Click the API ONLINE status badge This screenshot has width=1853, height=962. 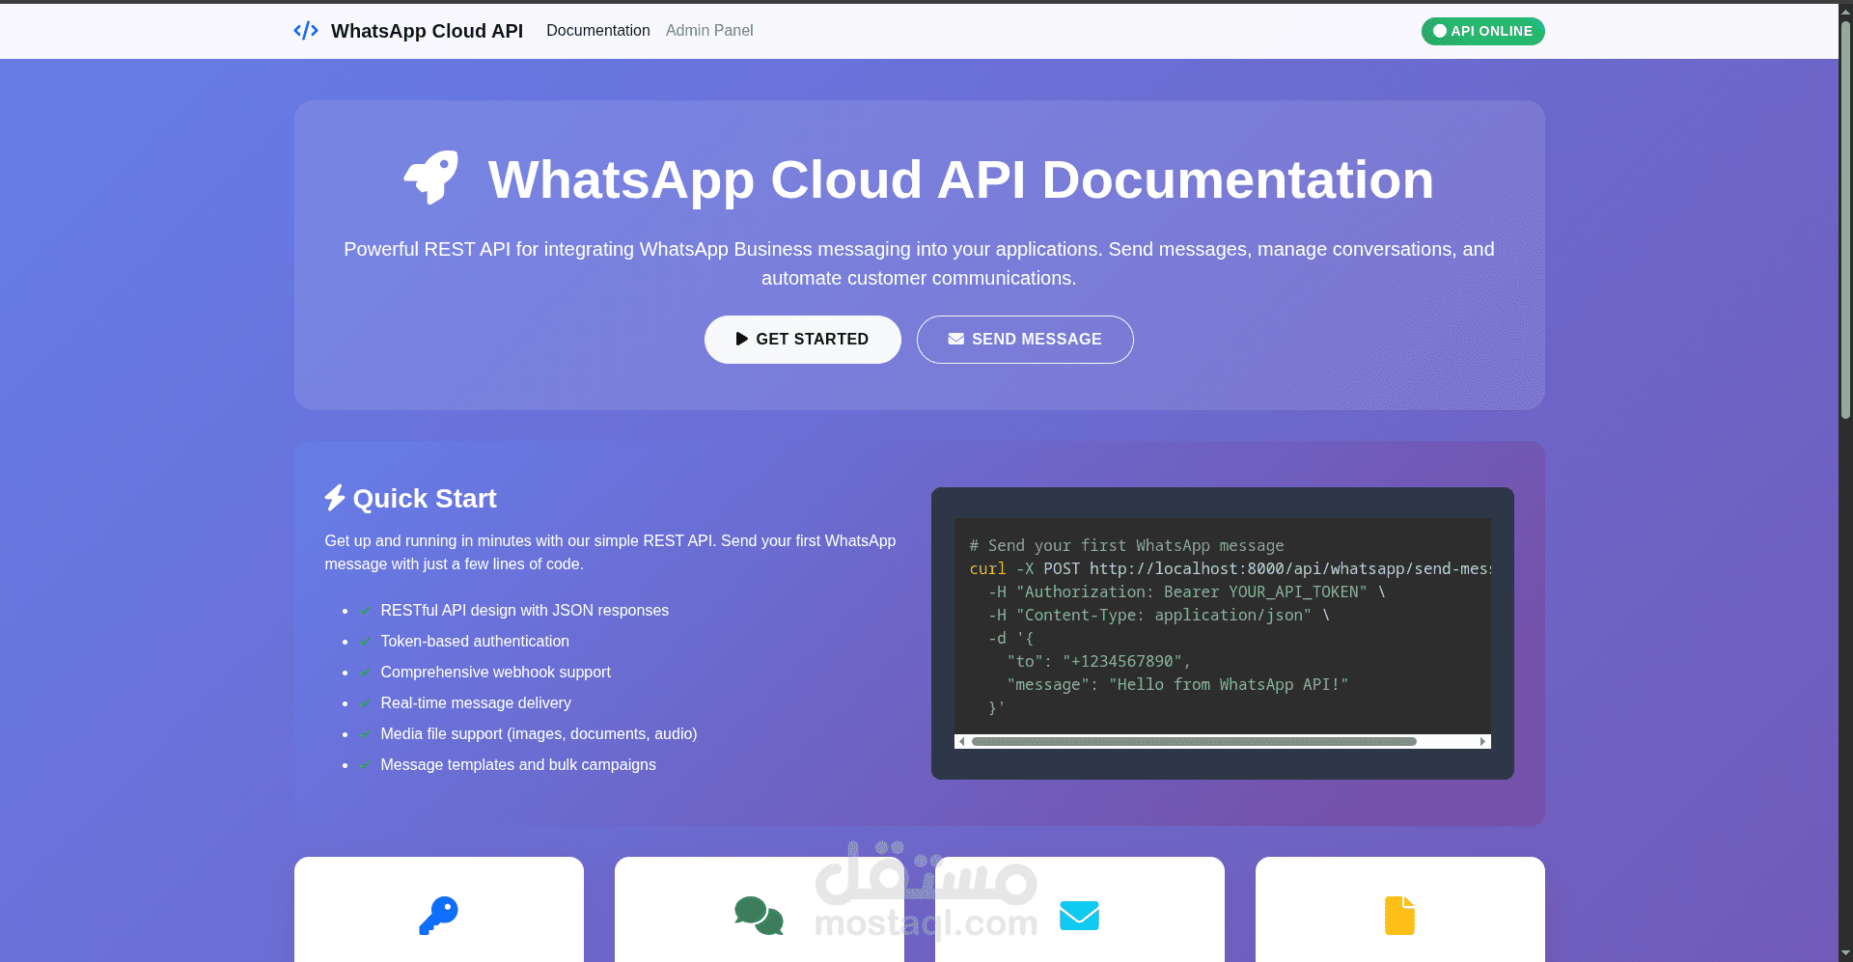click(1482, 31)
